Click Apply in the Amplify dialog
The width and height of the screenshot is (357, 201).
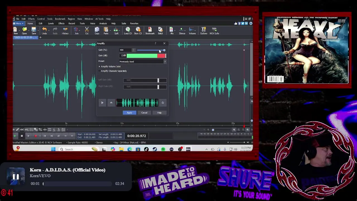tap(129, 113)
